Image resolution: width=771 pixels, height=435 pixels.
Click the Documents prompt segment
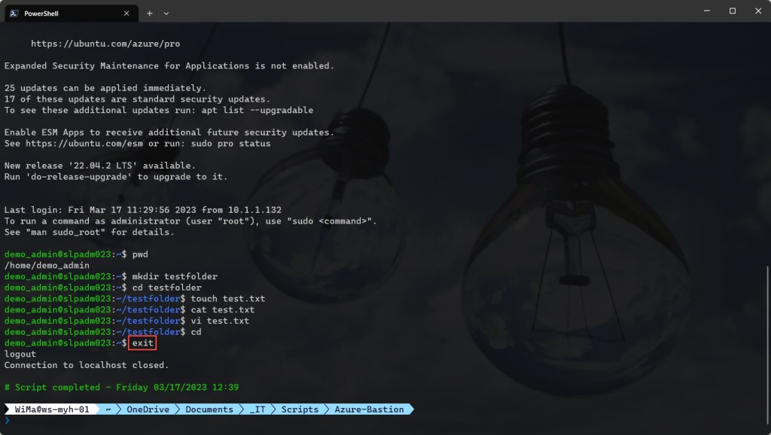click(209, 409)
